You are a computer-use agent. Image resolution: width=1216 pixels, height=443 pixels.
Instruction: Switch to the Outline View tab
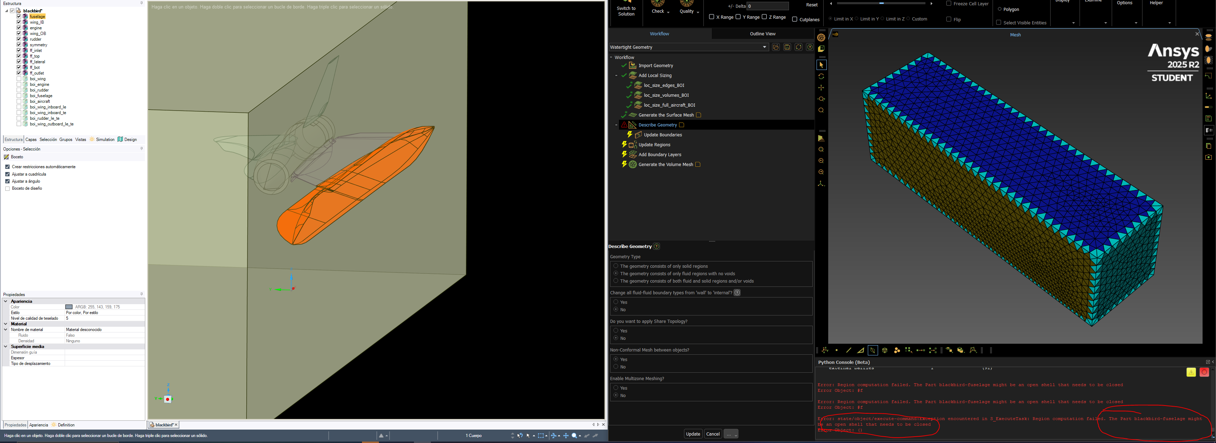(762, 34)
